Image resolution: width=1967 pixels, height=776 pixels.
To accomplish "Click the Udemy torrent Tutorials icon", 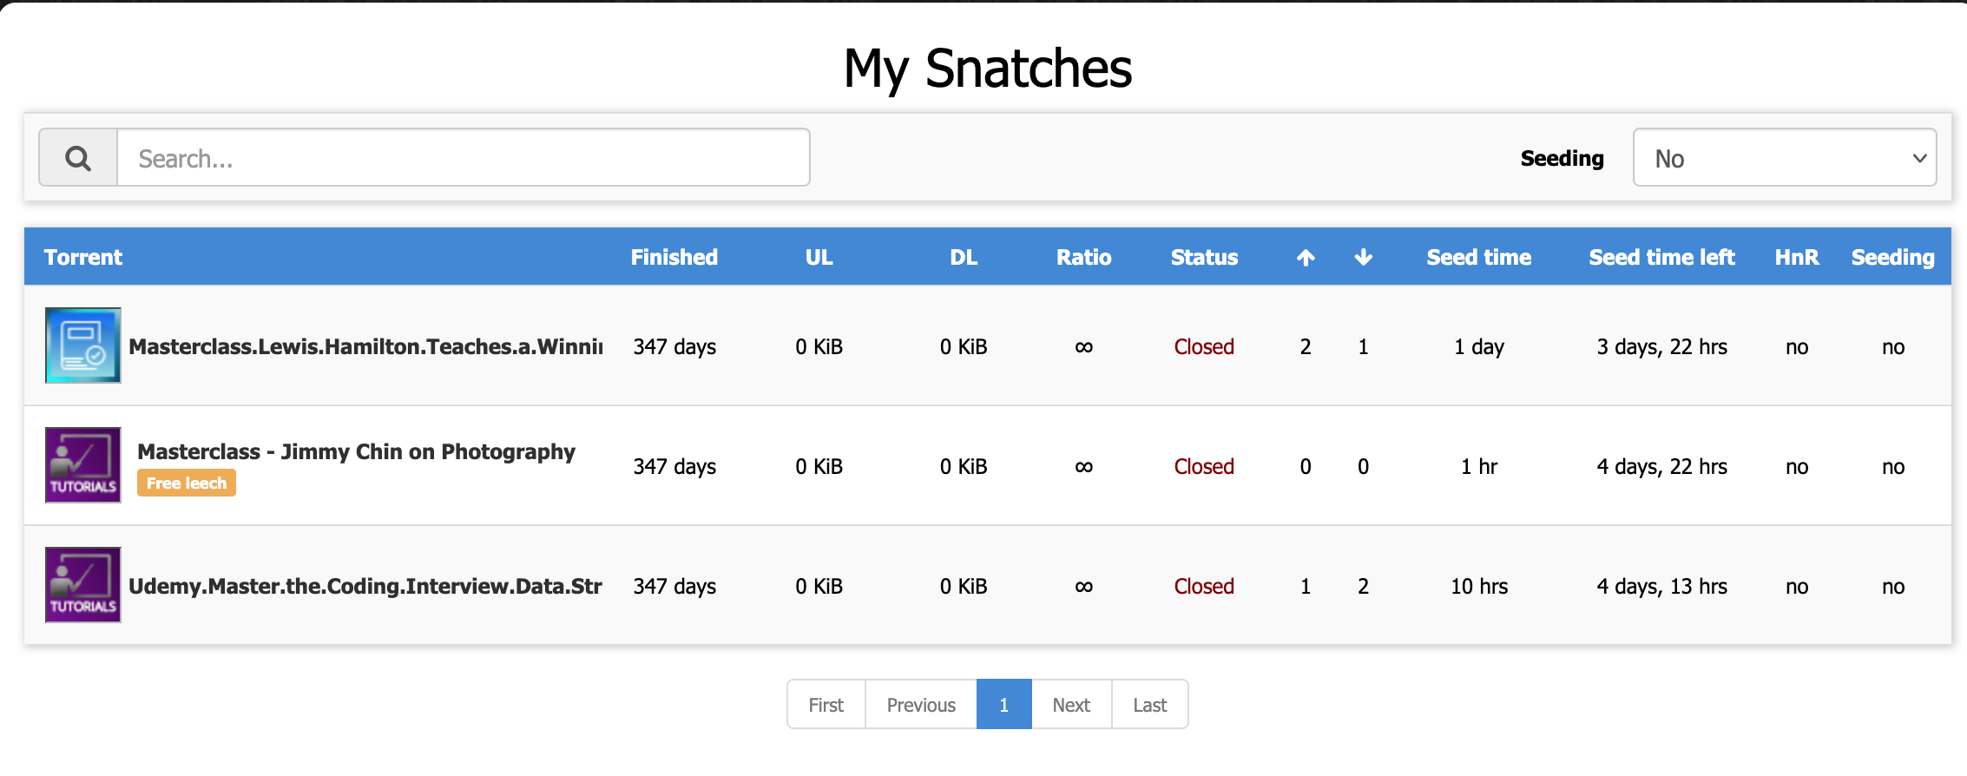I will [x=83, y=585].
